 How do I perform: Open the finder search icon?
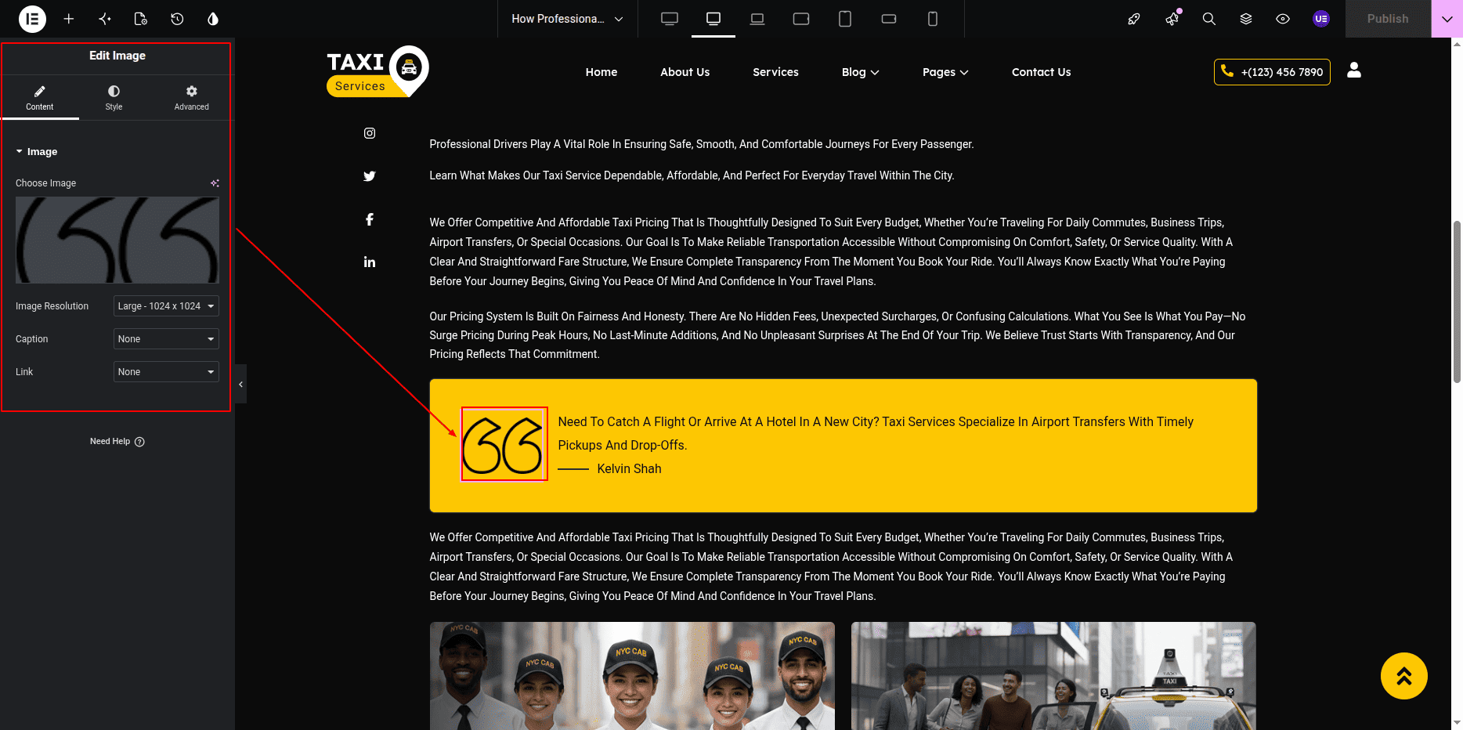1209,19
